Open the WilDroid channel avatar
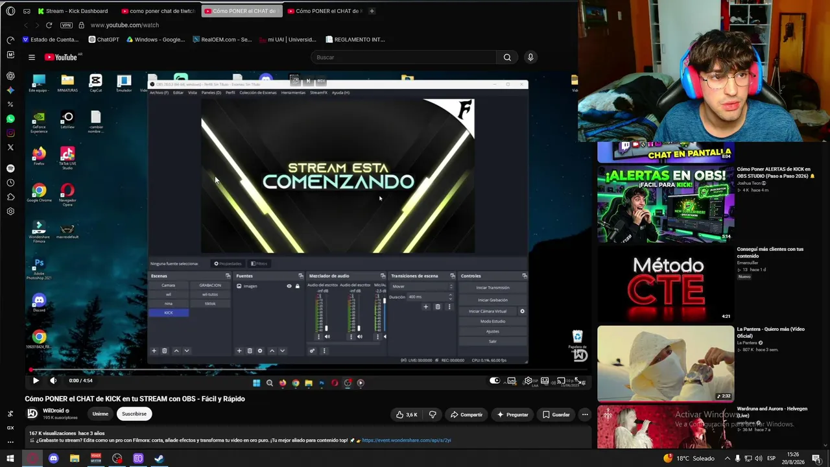The height and width of the screenshot is (467, 830). 32,413
